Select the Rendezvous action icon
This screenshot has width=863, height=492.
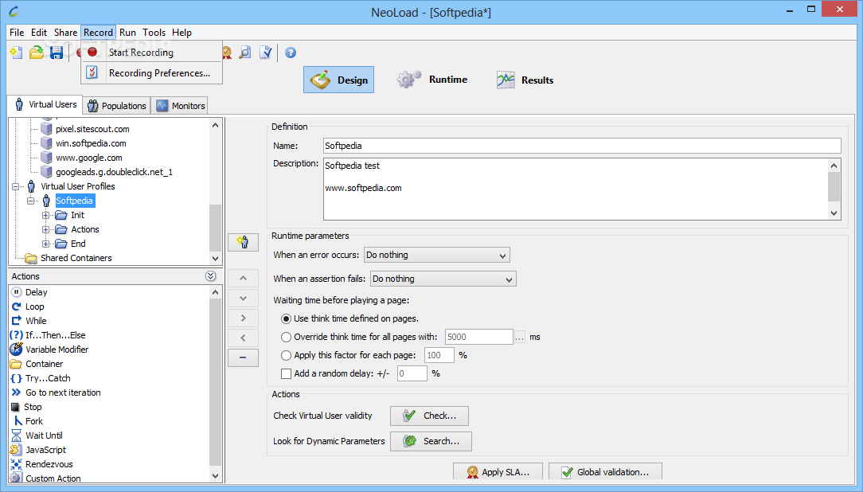point(17,464)
